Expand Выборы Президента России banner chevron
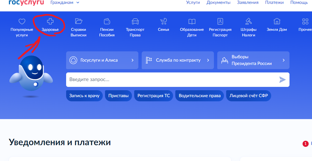The image size is (312, 161). click(284, 60)
